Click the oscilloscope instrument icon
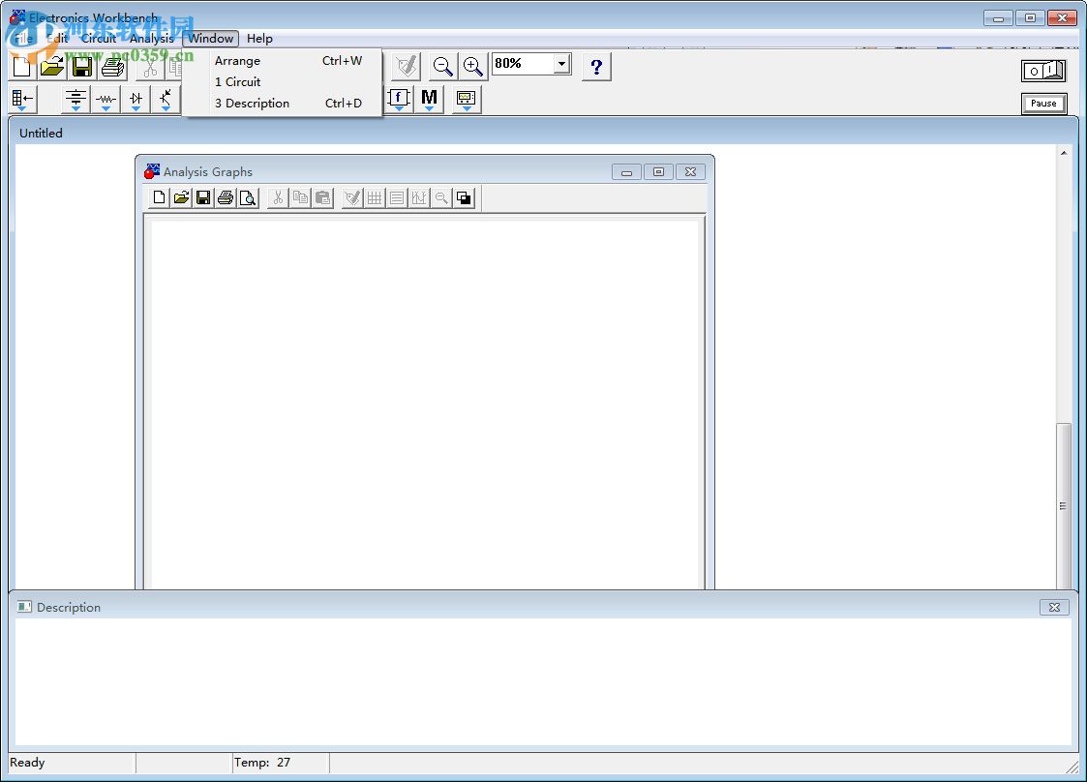 point(465,99)
